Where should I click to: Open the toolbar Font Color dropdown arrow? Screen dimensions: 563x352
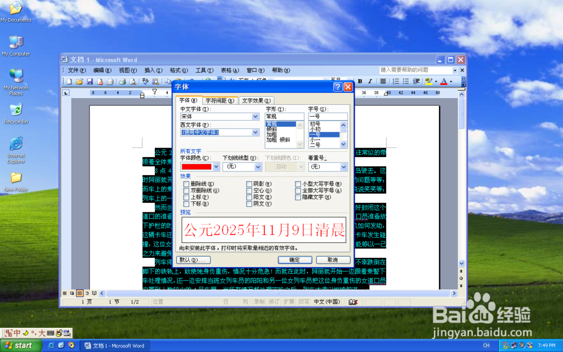[452, 82]
